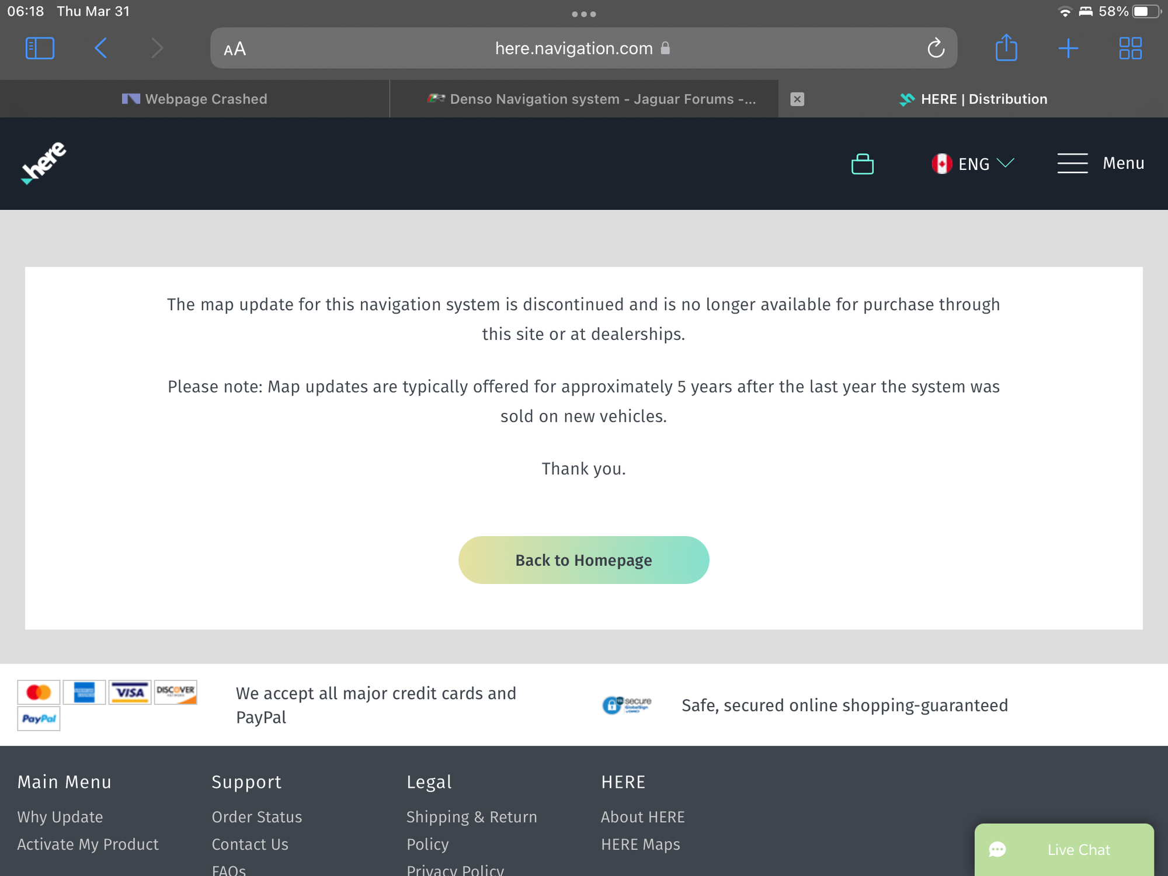Viewport: 1168px width, 876px height.
Task: Toggle the Safari sidebar panel
Action: point(40,48)
